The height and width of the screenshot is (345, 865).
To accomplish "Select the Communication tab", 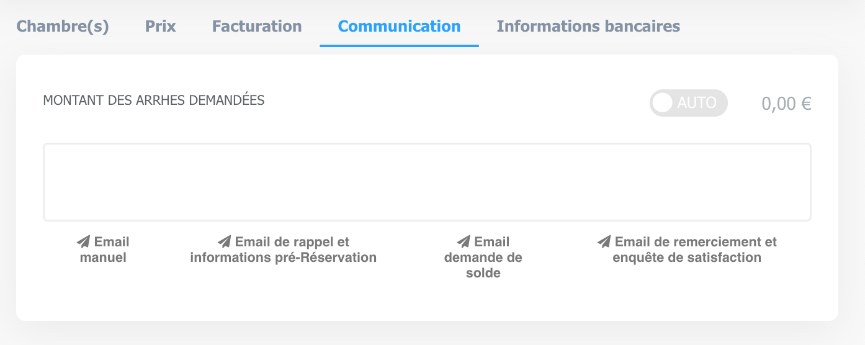I will click(x=400, y=27).
